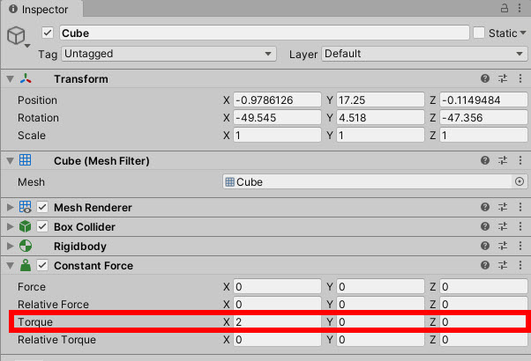This screenshot has height=361, width=531.
Task: Open the Layer dropdown showing Default
Action: click(424, 54)
